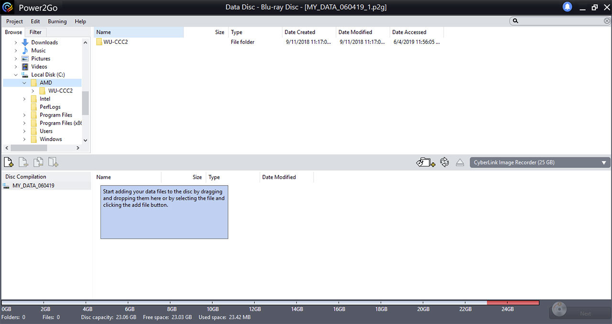This screenshot has height=324, width=612.
Task: Click the tagged folder with plus icon
Action: tap(426, 162)
